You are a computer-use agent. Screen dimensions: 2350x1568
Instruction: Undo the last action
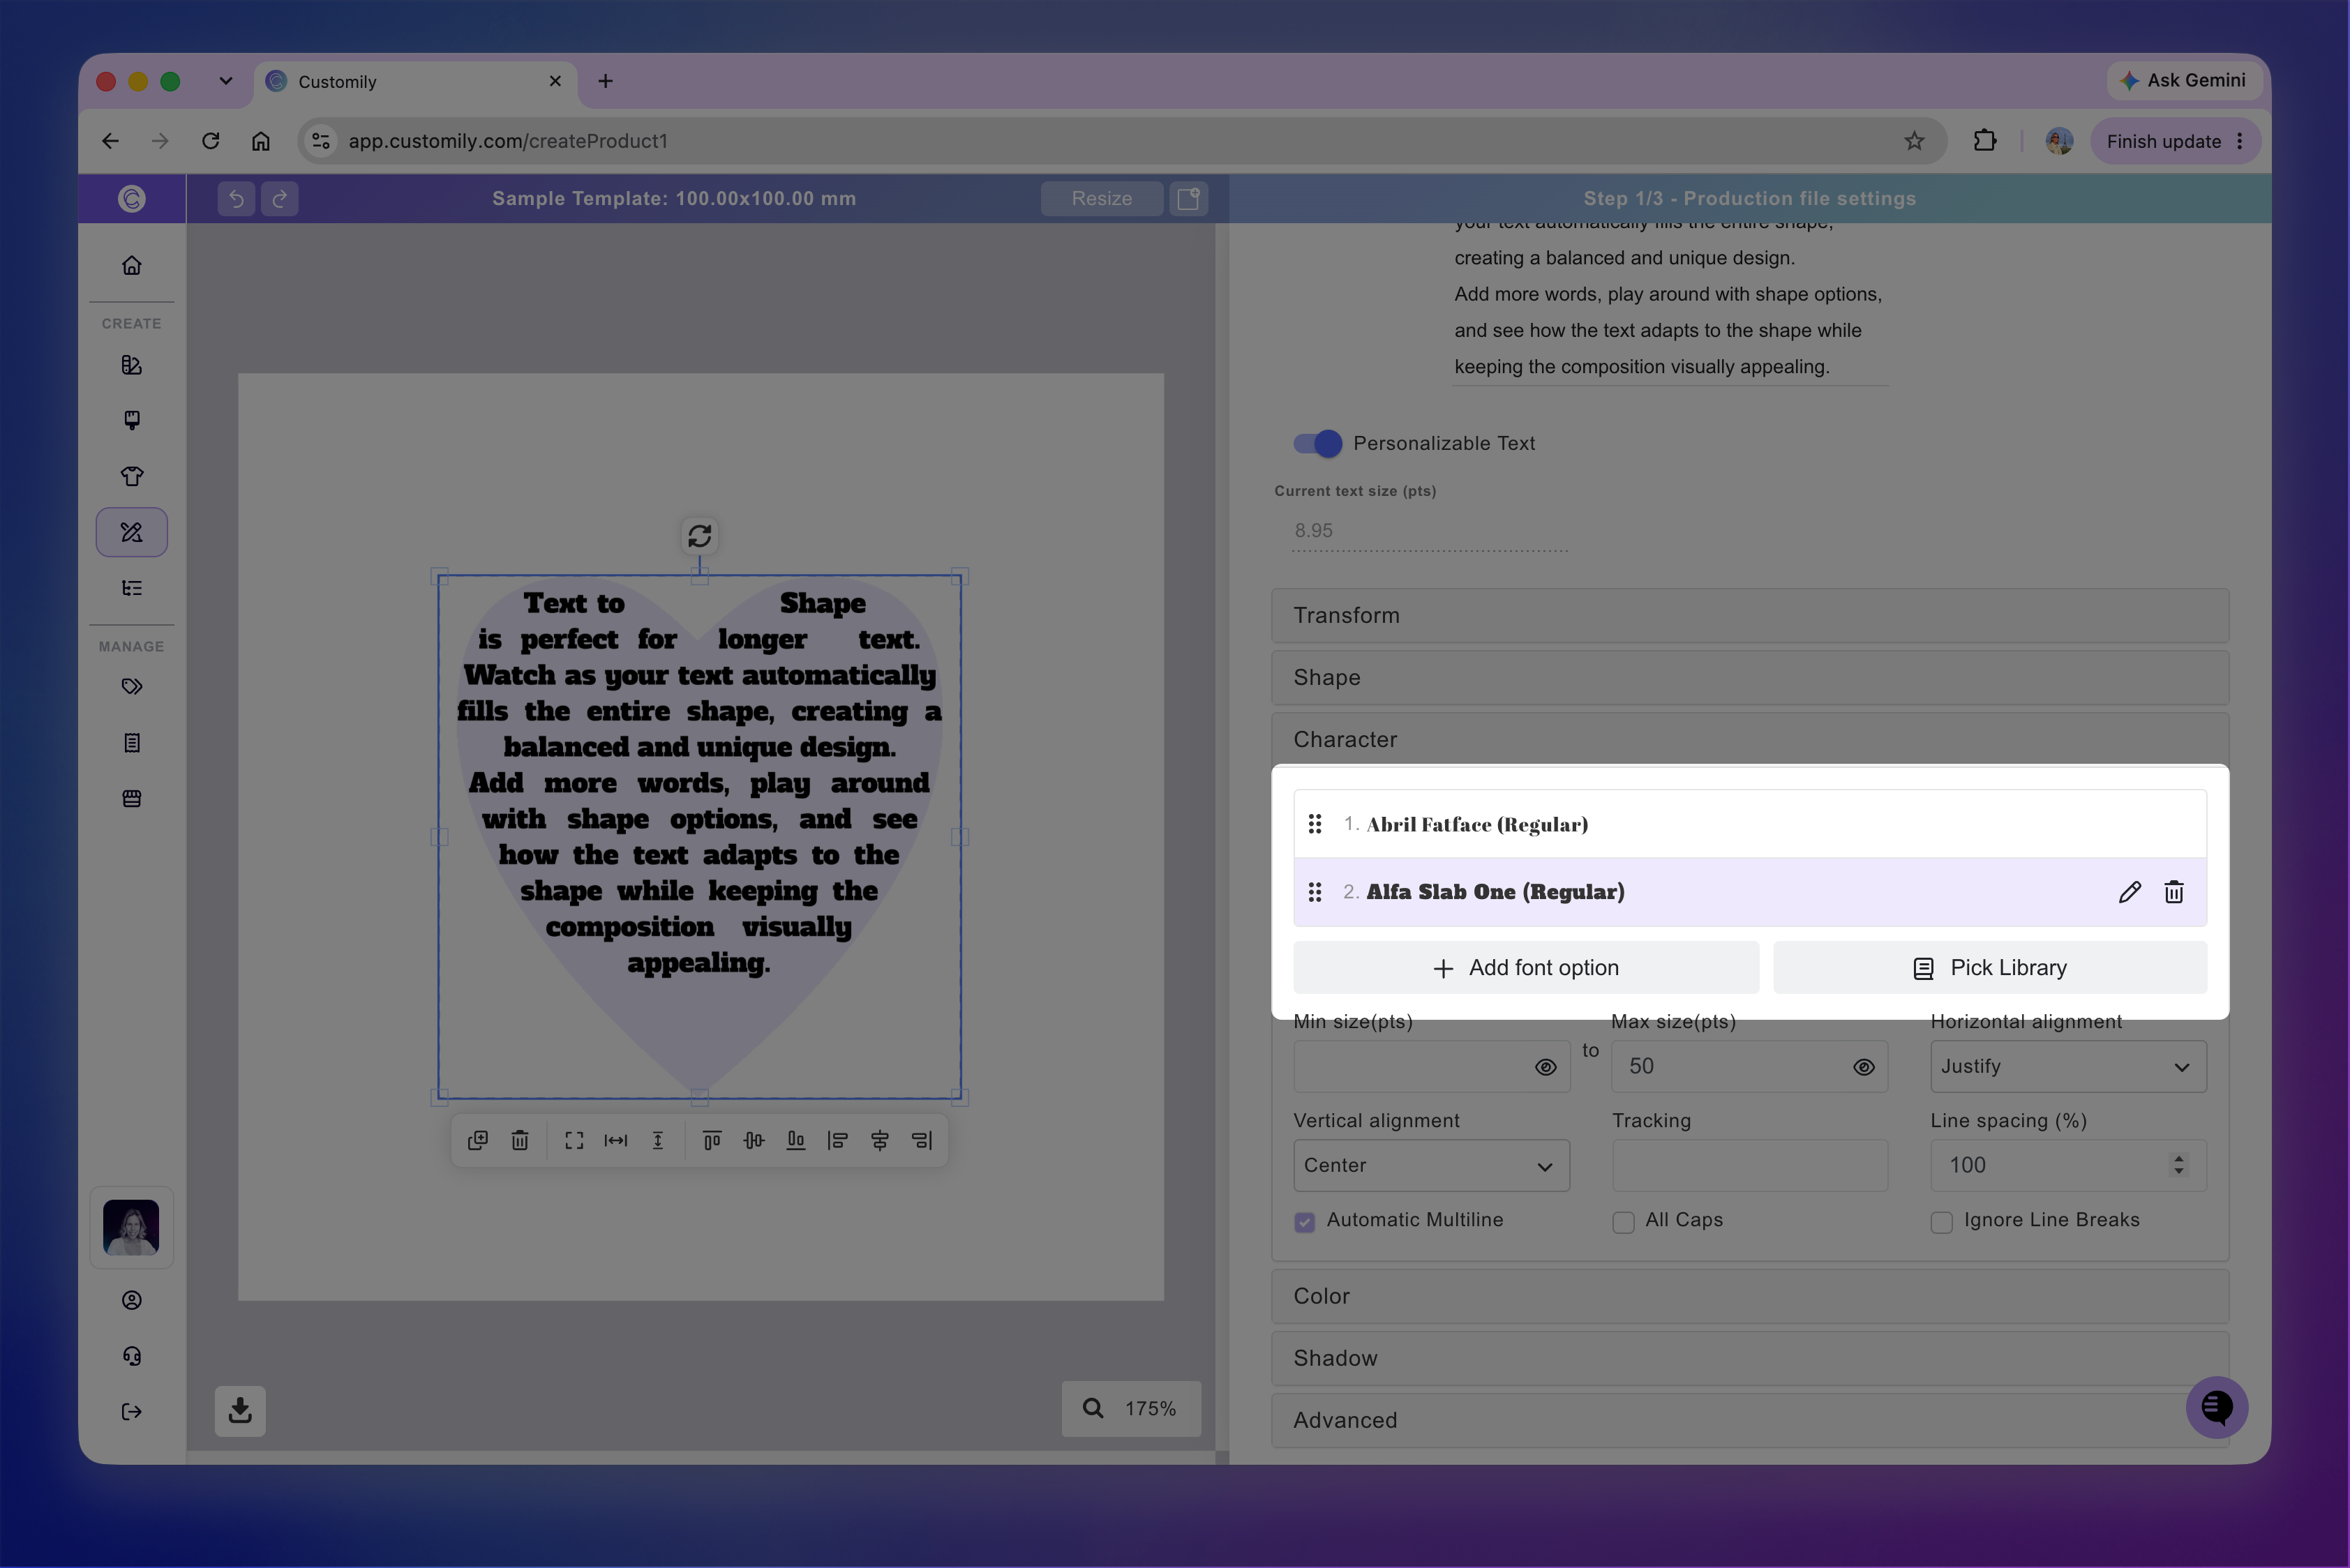coord(236,198)
